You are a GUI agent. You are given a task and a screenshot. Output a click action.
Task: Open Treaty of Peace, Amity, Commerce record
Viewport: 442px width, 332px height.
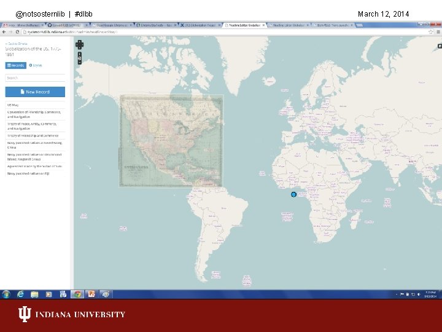click(35, 126)
